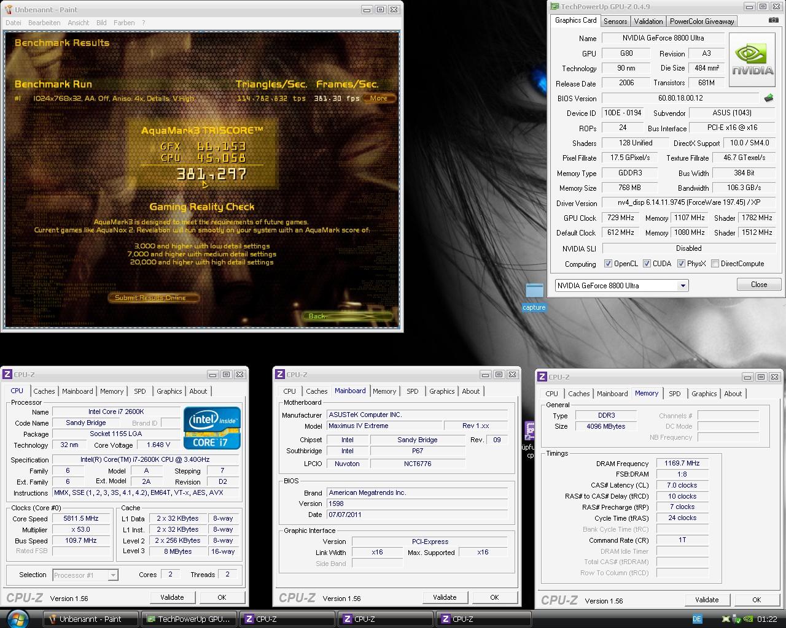This screenshot has height=628, width=786.
Task: Click the Core Voltage value 1.648 V
Action: 158,445
